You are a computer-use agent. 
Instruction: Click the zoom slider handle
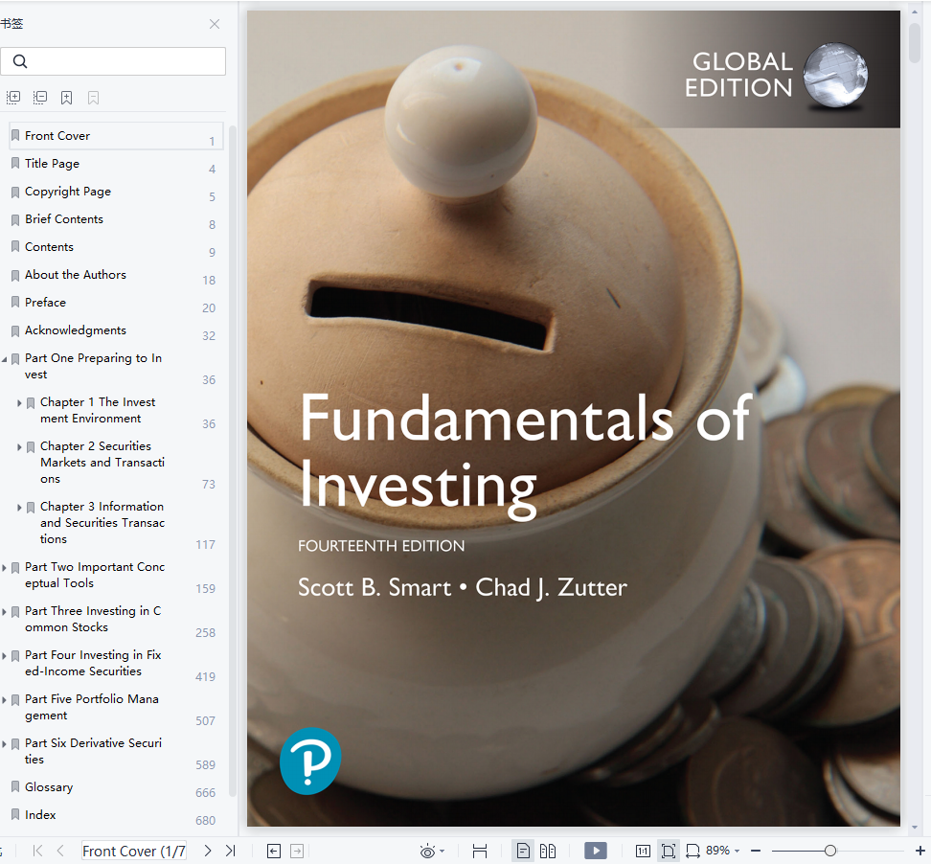(x=830, y=851)
